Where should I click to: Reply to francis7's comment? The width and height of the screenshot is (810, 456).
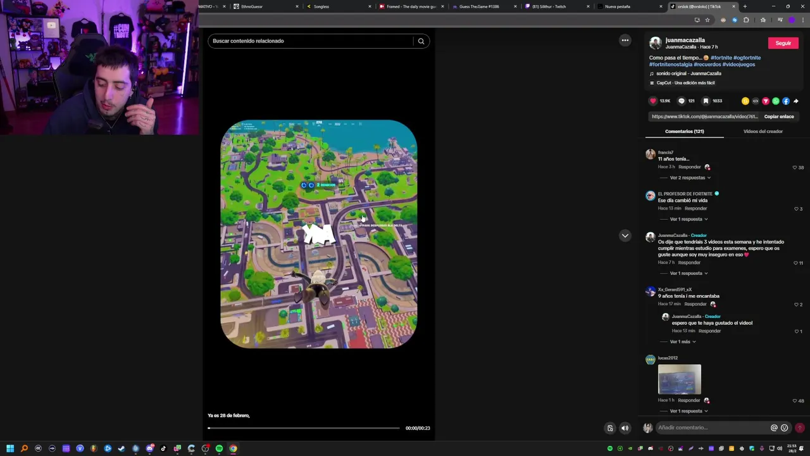tap(690, 167)
